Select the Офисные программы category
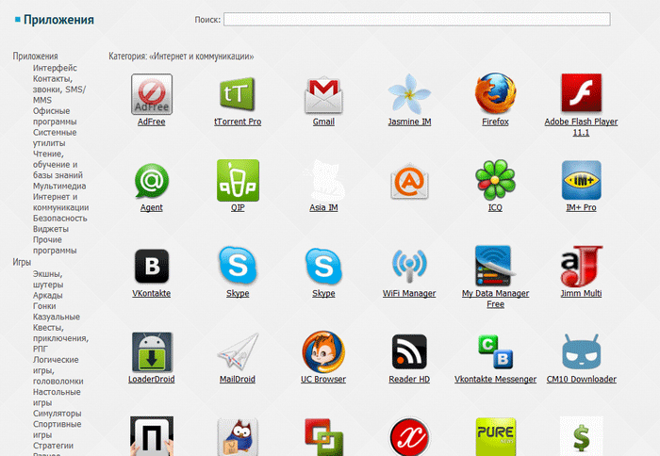The image size is (660, 456). (x=55, y=116)
